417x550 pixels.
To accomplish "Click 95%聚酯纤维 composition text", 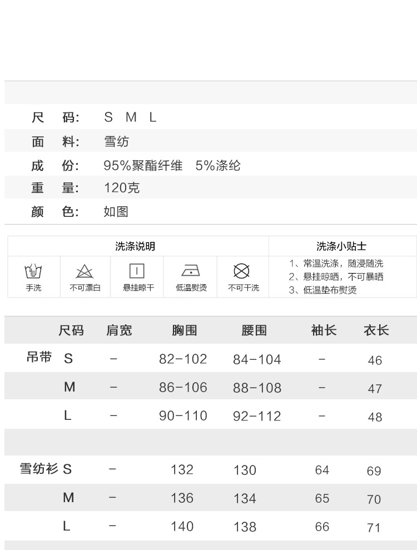I will coord(143,166).
